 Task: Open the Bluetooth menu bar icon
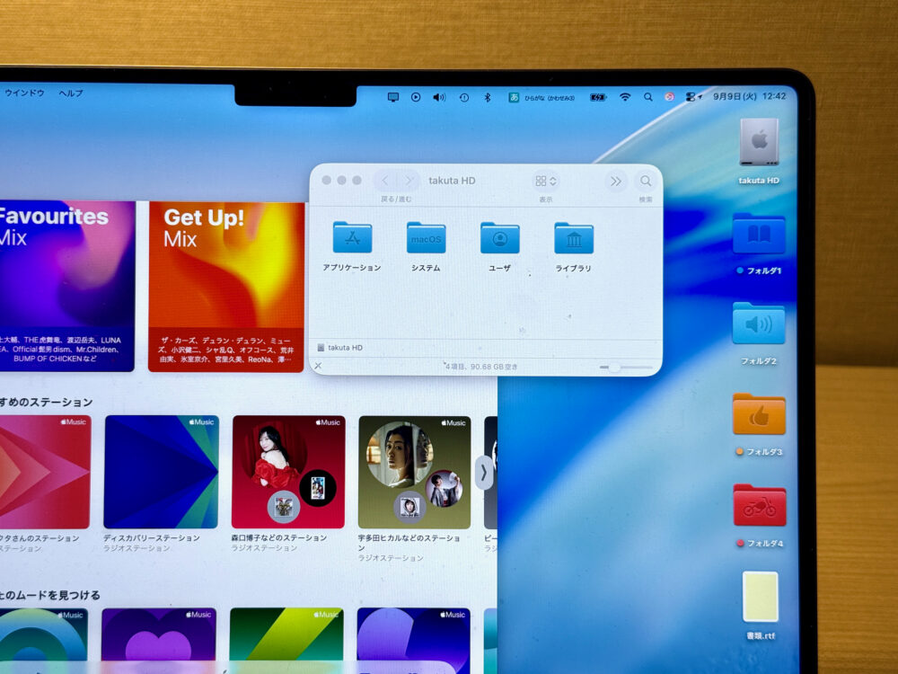[x=488, y=97]
